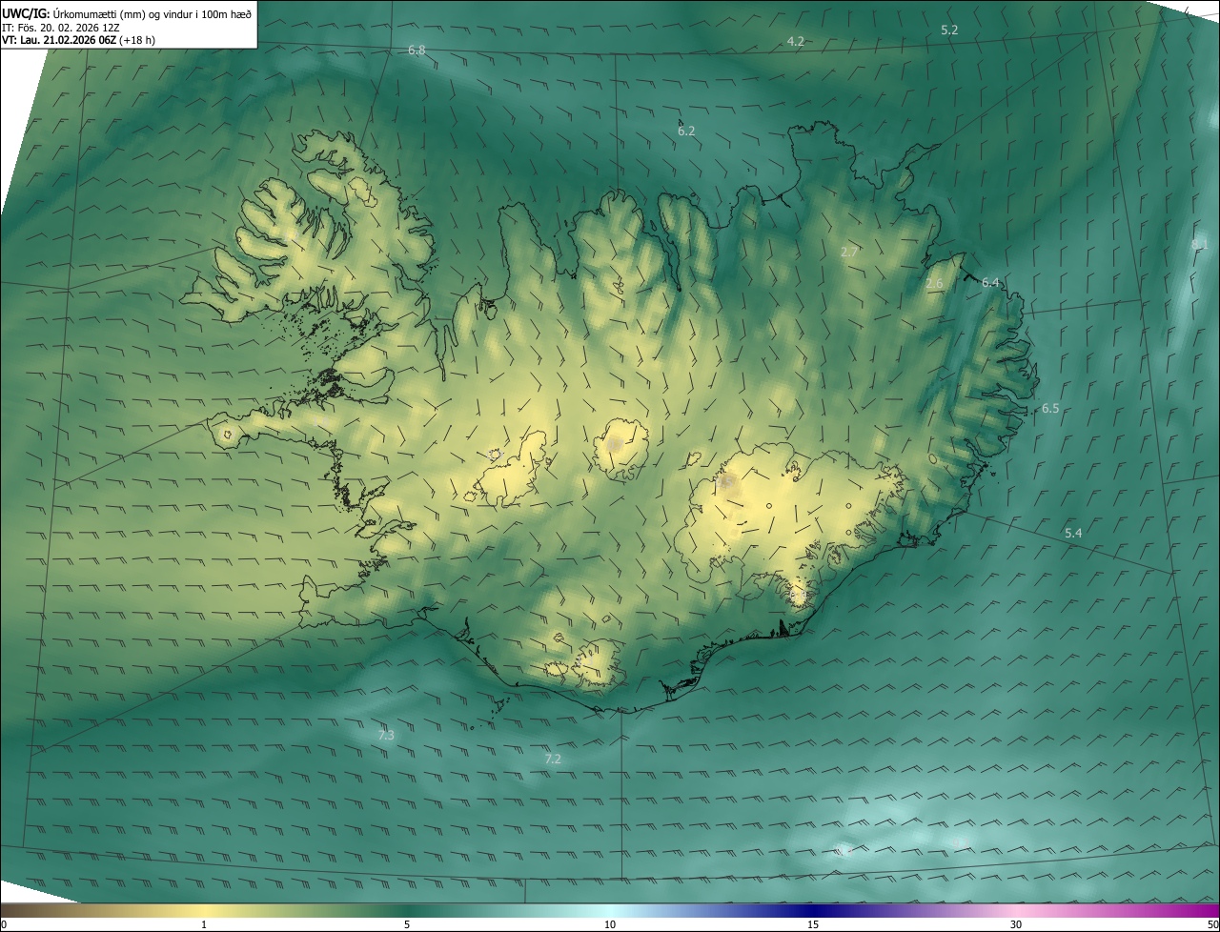Viewport: 1220px width, 932px height.
Task: Click the 6.8 value label on the map
Action: tap(417, 50)
